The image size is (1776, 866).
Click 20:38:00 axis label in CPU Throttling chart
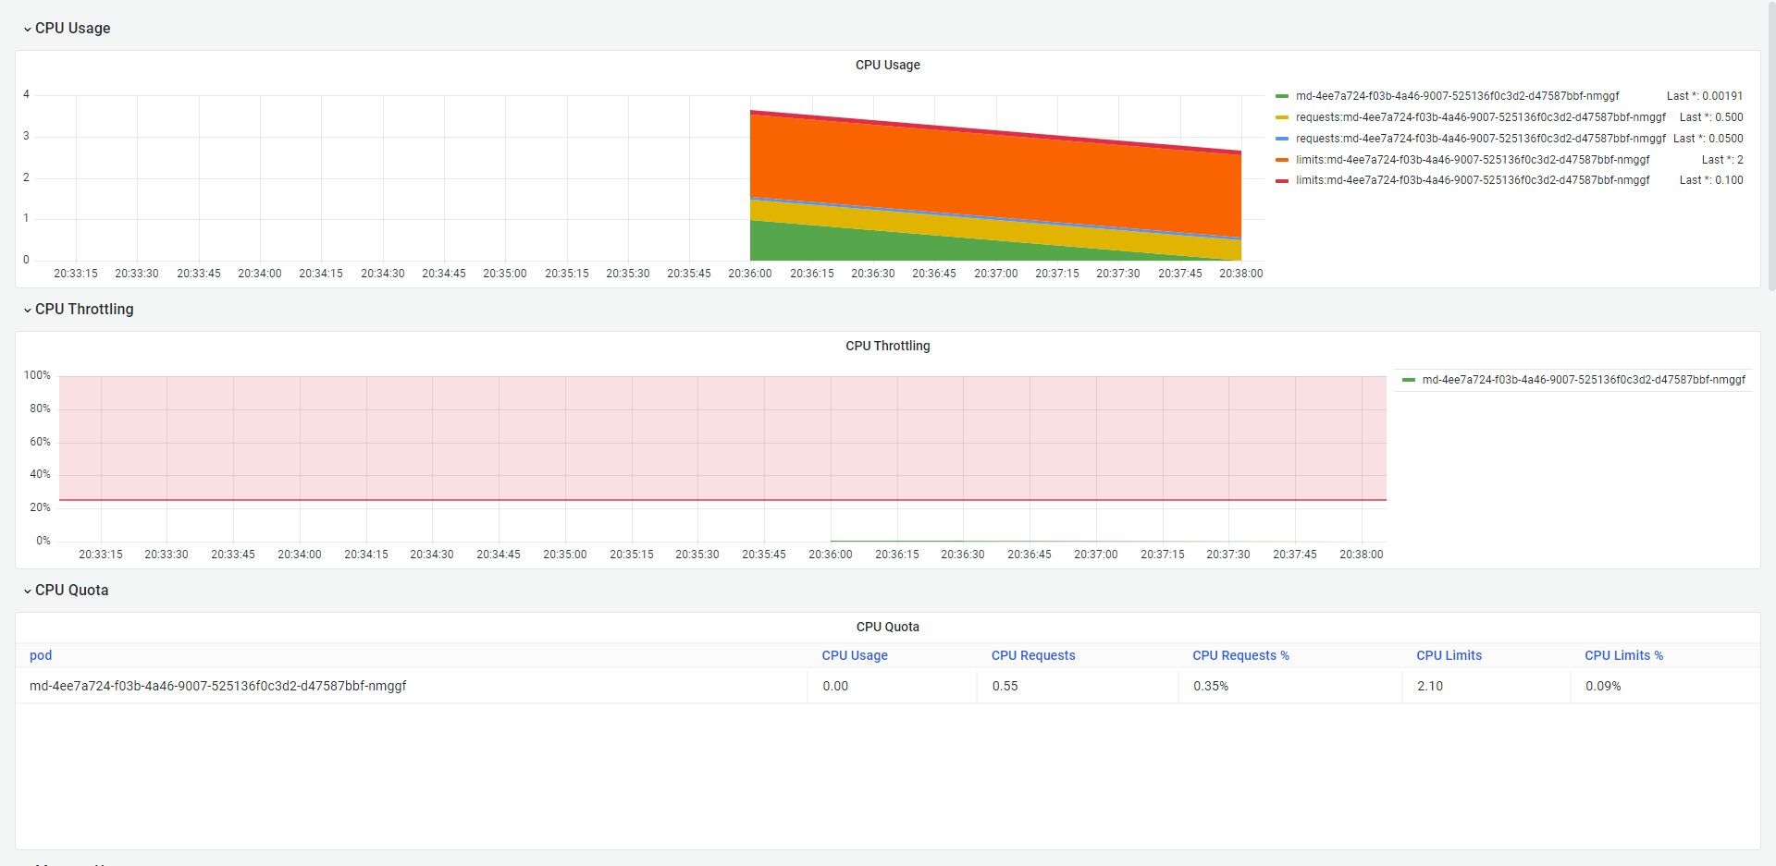[x=1361, y=555]
